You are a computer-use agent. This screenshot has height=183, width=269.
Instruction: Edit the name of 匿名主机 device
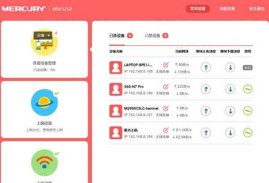click(x=166, y=130)
